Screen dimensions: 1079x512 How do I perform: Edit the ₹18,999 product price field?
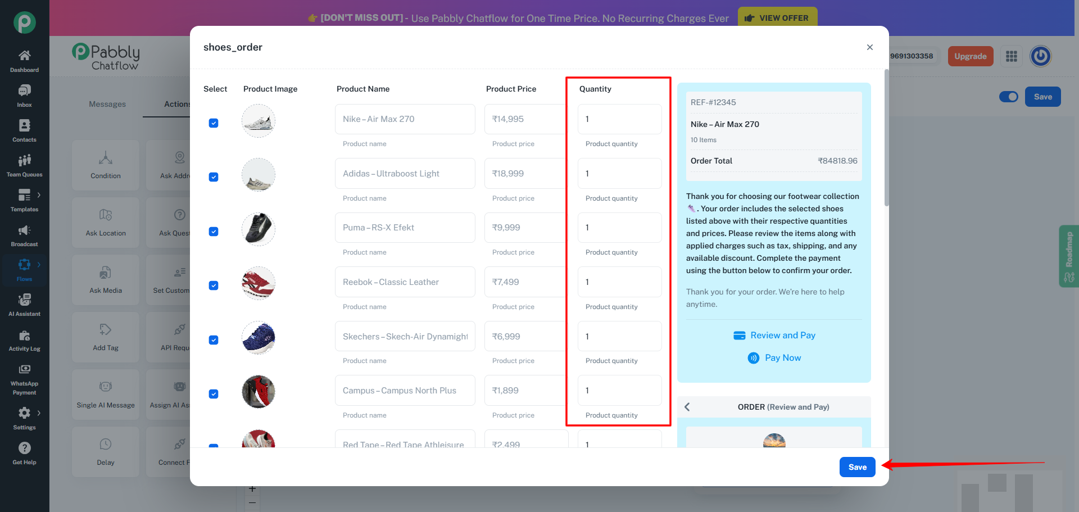(526, 174)
